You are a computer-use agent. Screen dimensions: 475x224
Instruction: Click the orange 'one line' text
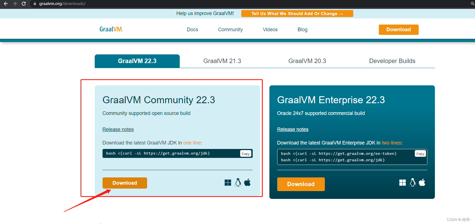(192, 143)
